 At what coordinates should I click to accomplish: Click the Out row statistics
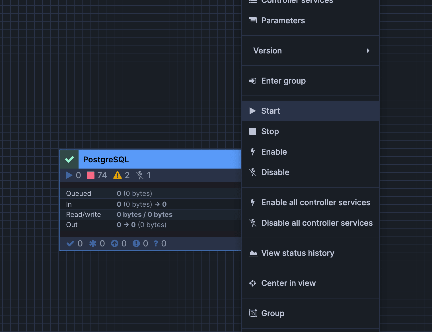tap(141, 225)
